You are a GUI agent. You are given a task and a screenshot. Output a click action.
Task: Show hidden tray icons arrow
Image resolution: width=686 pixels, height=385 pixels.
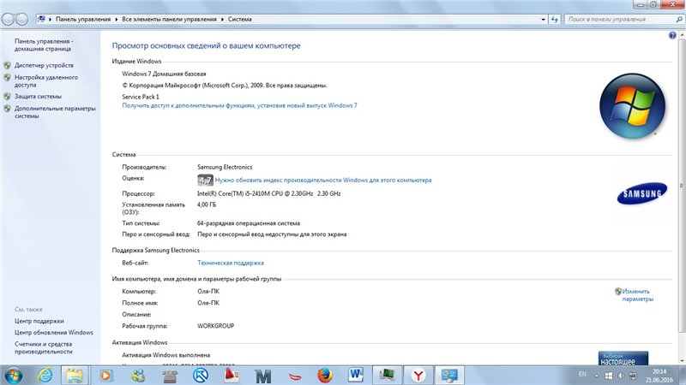click(x=596, y=376)
